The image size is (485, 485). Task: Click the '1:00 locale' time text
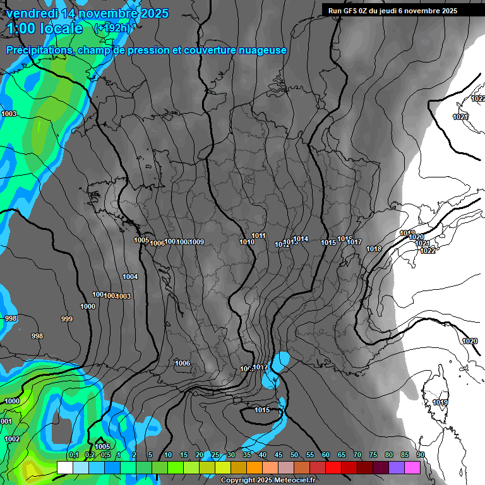click(45, 28)
